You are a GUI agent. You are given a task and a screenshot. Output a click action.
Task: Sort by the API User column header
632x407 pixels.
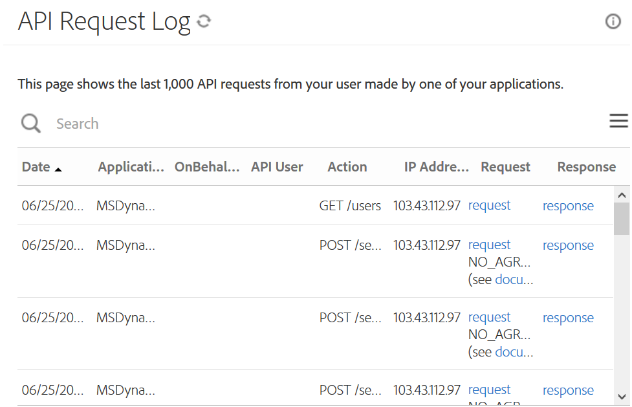point(277,166)
